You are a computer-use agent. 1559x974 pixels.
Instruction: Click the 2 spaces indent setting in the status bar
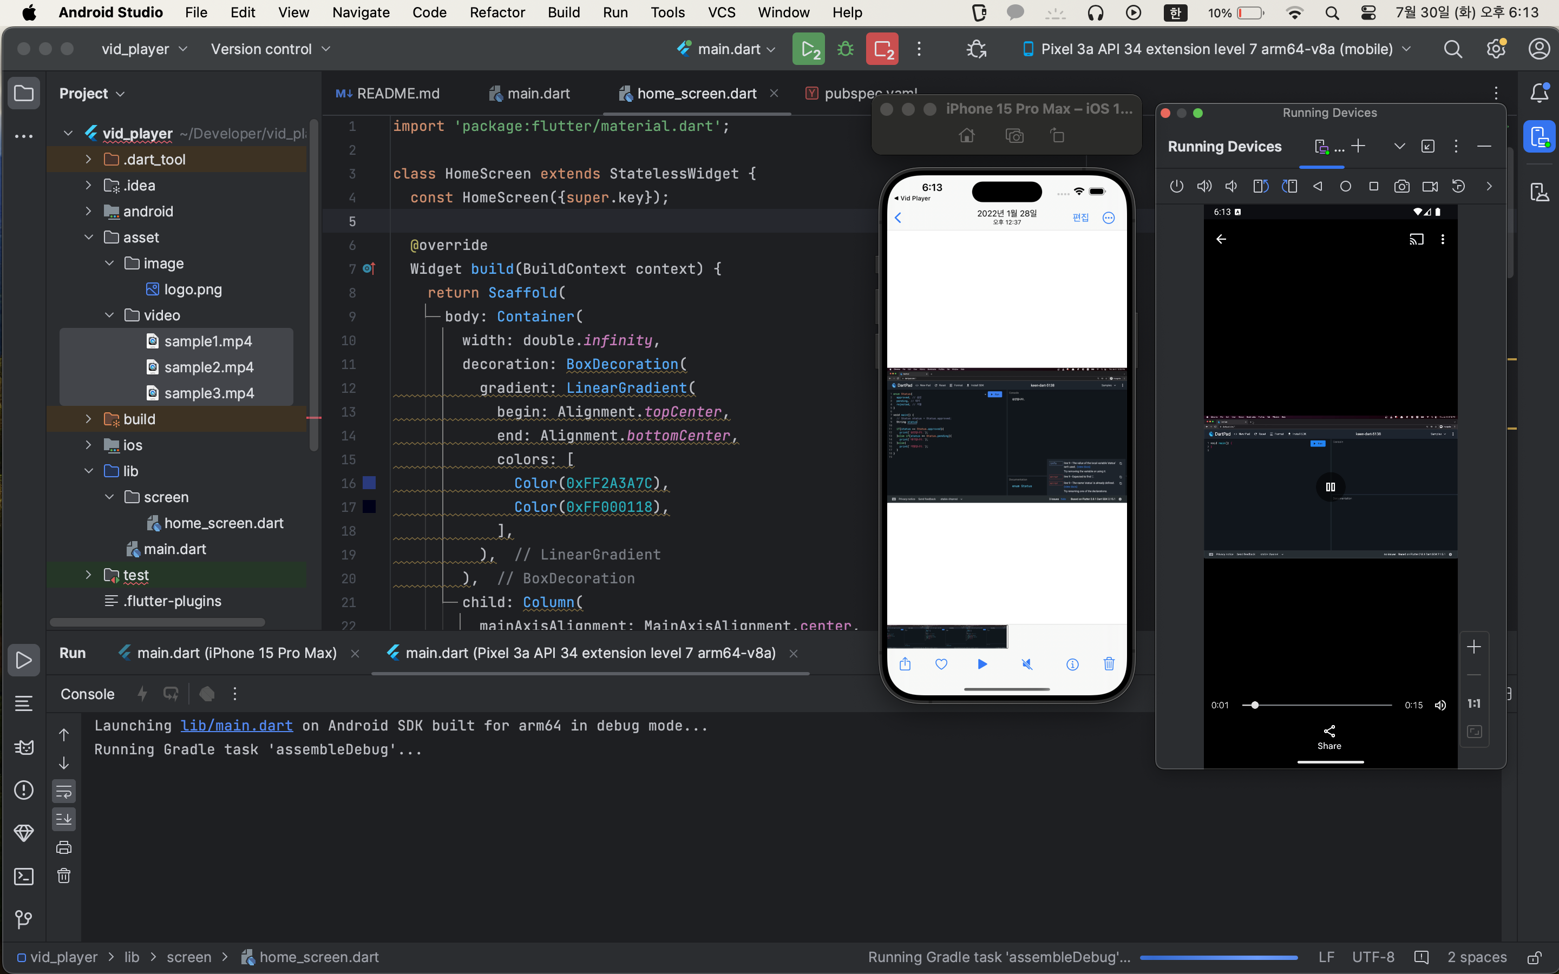coord(1477,957)
